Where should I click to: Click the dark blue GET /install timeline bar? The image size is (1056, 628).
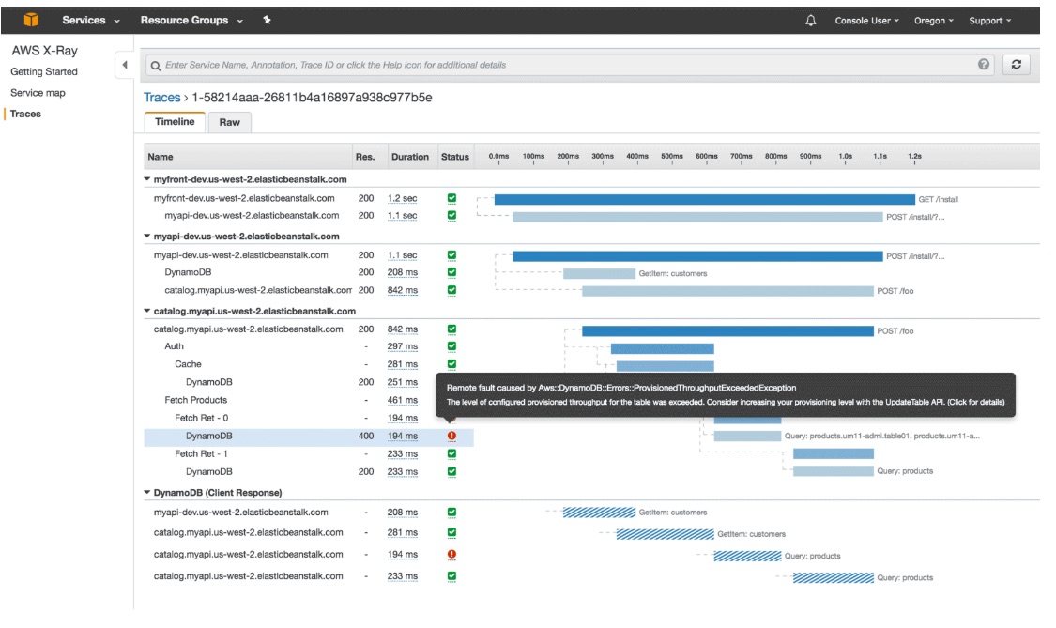pos(704,199)
